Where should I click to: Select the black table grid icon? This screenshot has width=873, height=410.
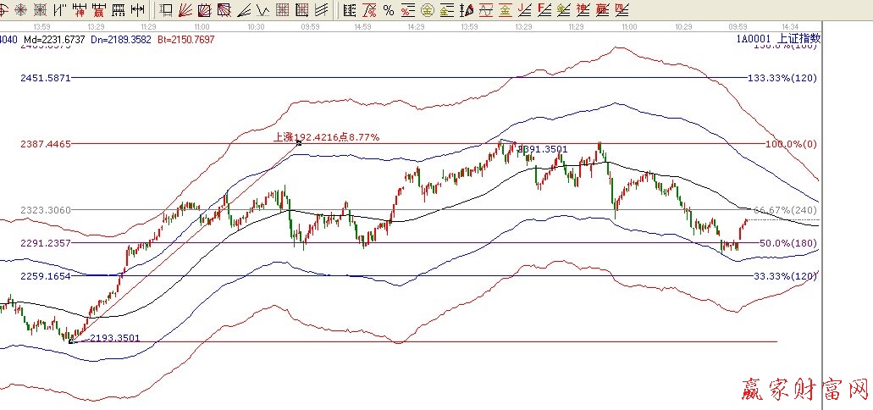click(x=301, y=10)
